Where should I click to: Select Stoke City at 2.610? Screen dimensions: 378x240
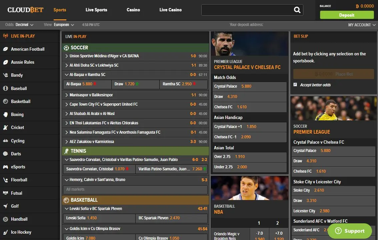click(x=333, y=190)
